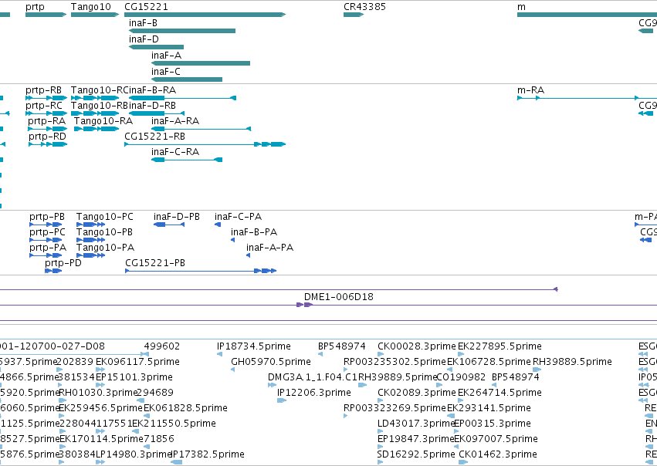Click the DME1-006D18 clone label
The height and width of the screenshot is (466, 657).
pos(339,297)
